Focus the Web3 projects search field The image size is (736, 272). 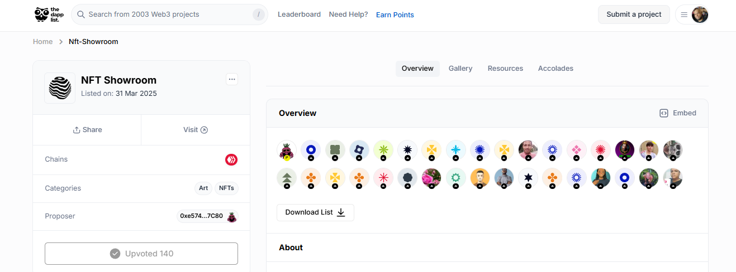pyautogui.click(x=169, y=14)
